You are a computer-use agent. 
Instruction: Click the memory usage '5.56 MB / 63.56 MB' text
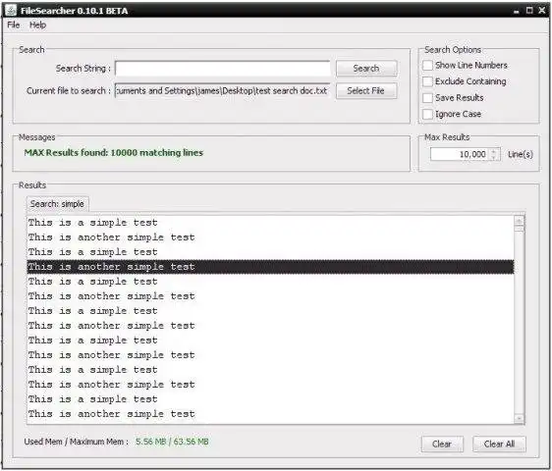coord(172,442)
